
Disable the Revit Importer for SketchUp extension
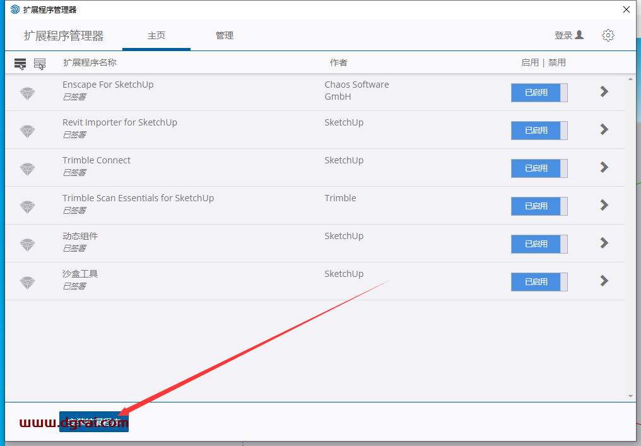coord(539,131)
